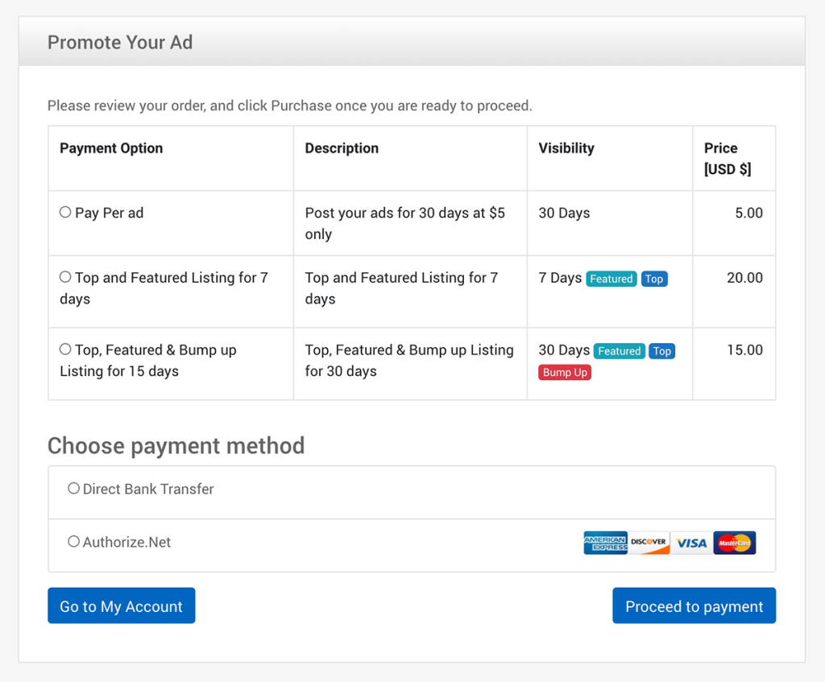This screenshot has height=682, width=825.
Task: Click the American Express card logo
Action: coord(605,543)
